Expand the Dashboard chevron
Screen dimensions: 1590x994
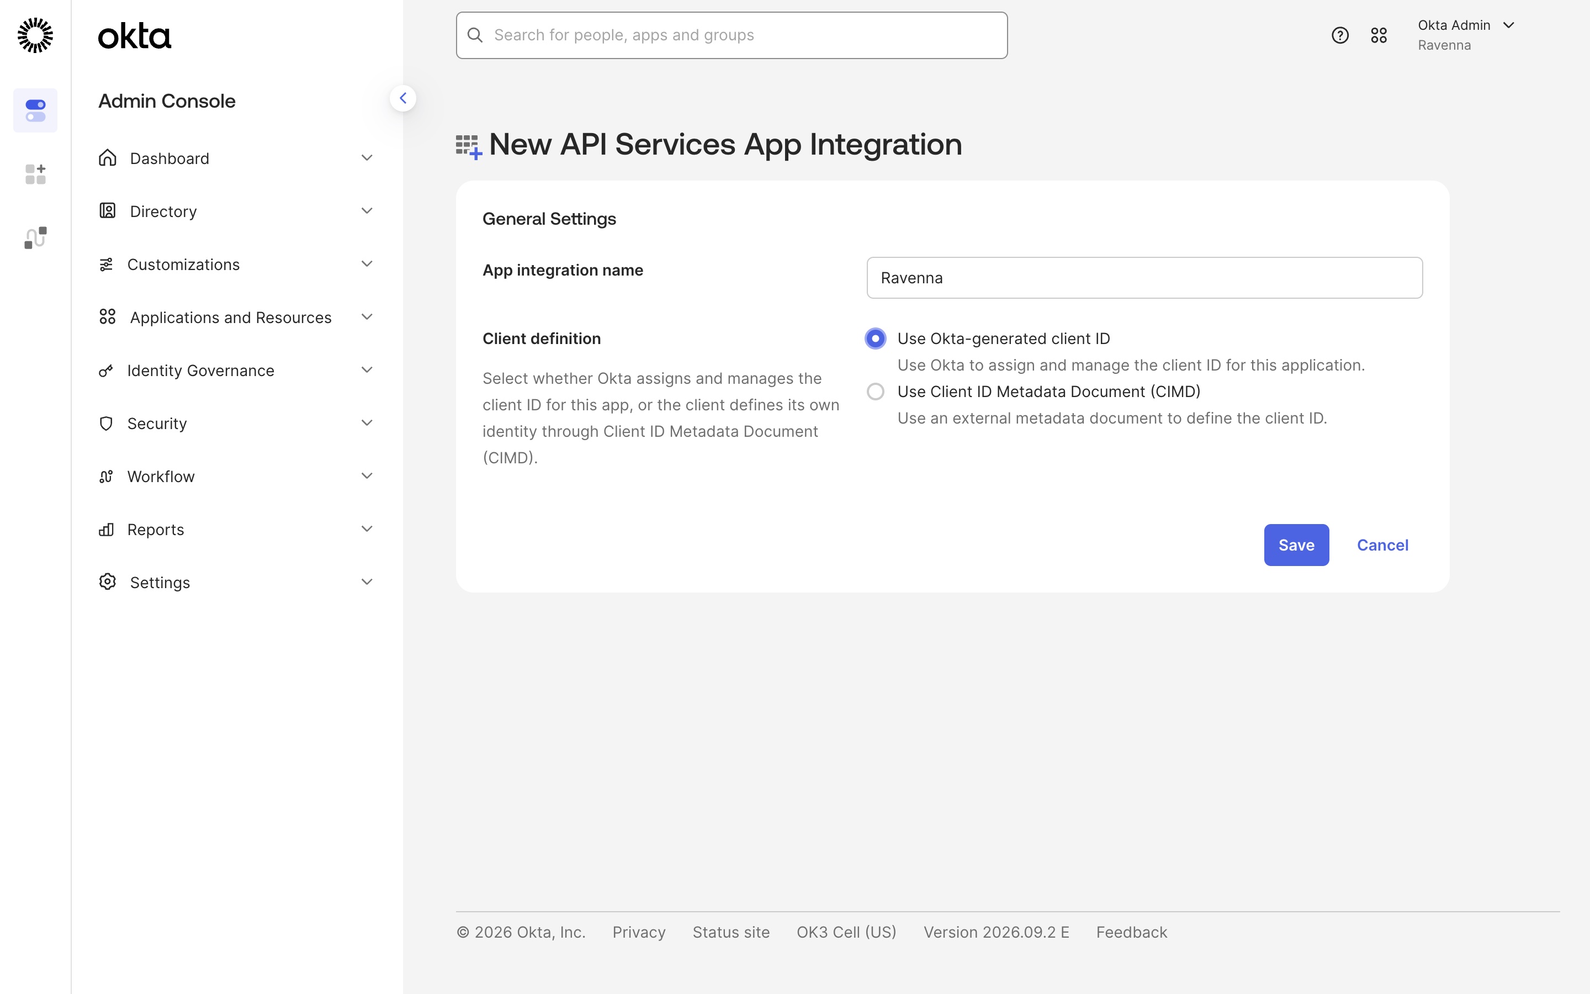[x=367, y=158]
